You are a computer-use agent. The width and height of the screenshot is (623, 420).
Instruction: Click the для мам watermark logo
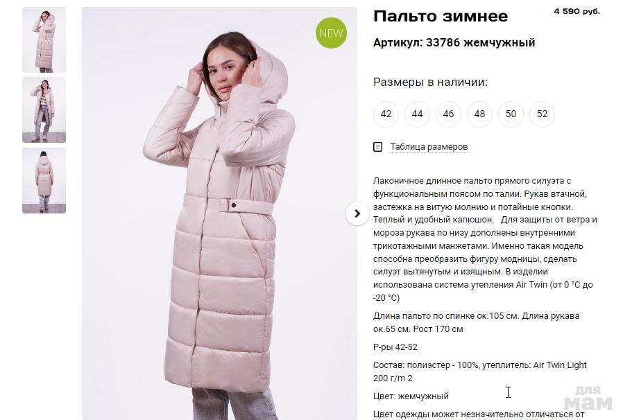click(x=588, y=397)
